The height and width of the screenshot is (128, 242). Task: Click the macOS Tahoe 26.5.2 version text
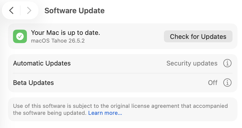click(58, 41)
